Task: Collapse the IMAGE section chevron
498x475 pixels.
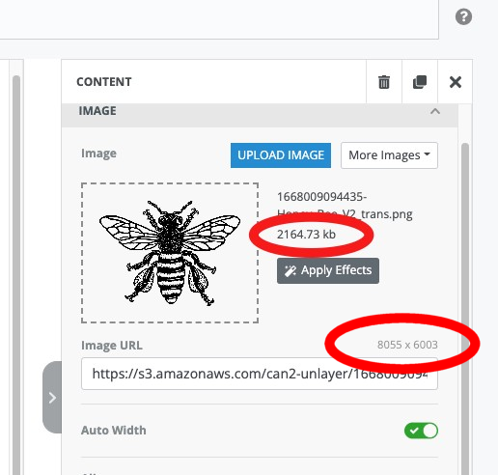Action: [435, 111]
